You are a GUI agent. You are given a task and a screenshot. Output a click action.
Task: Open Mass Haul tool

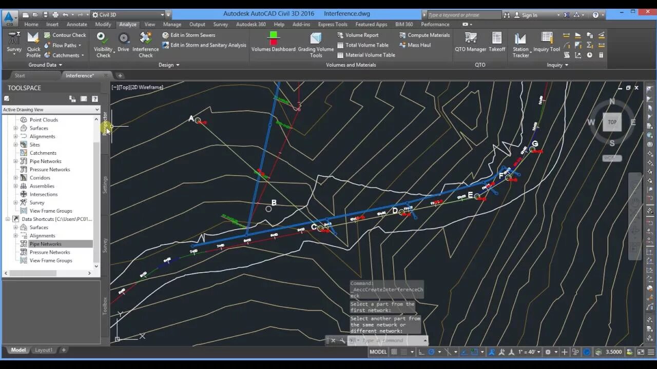tap(415, 45)
